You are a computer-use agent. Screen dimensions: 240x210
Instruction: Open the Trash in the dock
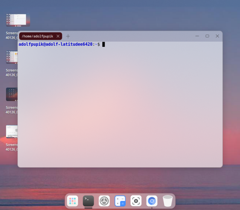click(168, 201)
